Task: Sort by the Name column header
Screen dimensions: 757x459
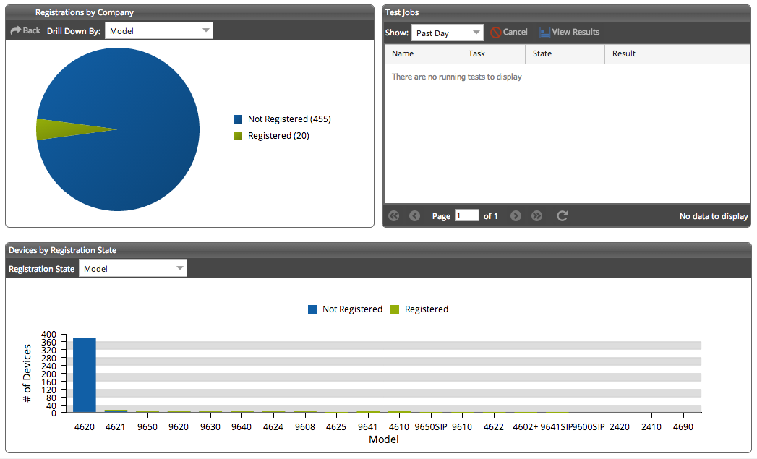Action: [403, 53]
